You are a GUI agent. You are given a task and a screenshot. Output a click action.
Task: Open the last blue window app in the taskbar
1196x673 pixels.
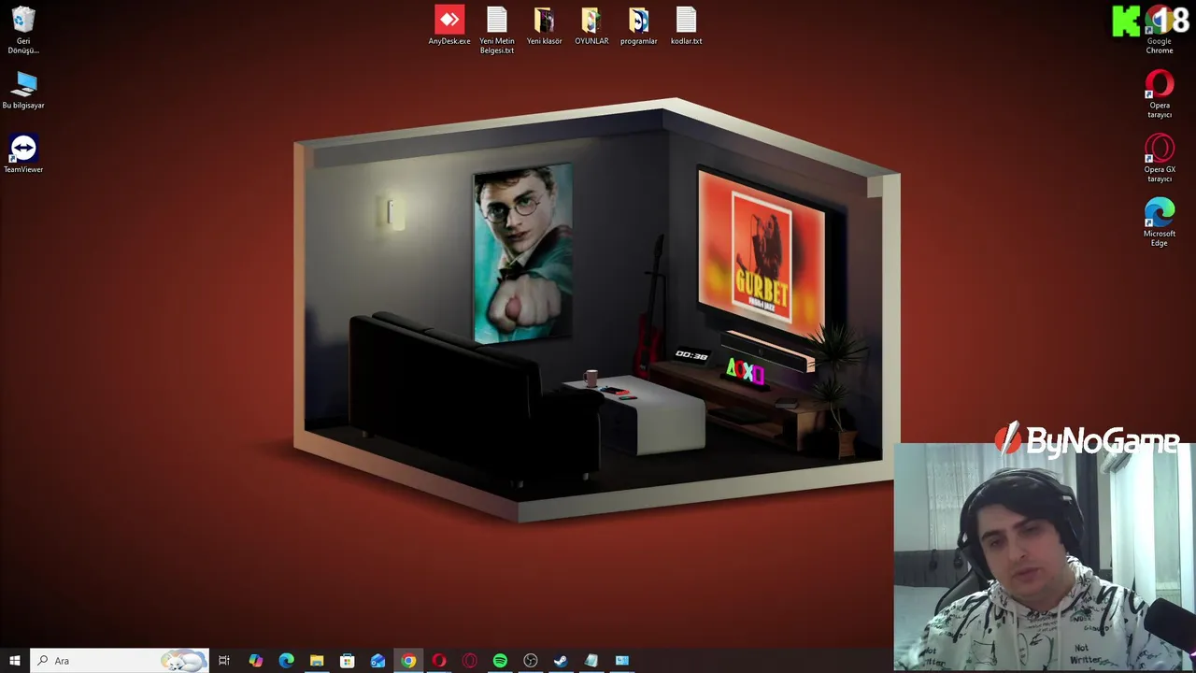pos(622,661)
